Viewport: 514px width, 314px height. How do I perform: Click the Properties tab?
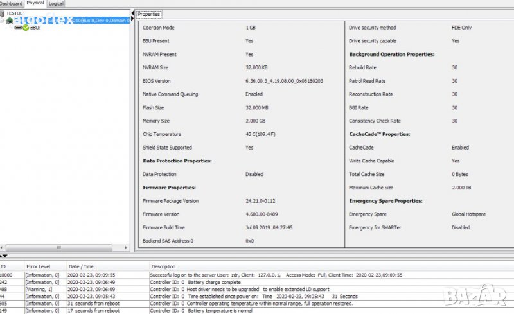(x=149, y=14)
